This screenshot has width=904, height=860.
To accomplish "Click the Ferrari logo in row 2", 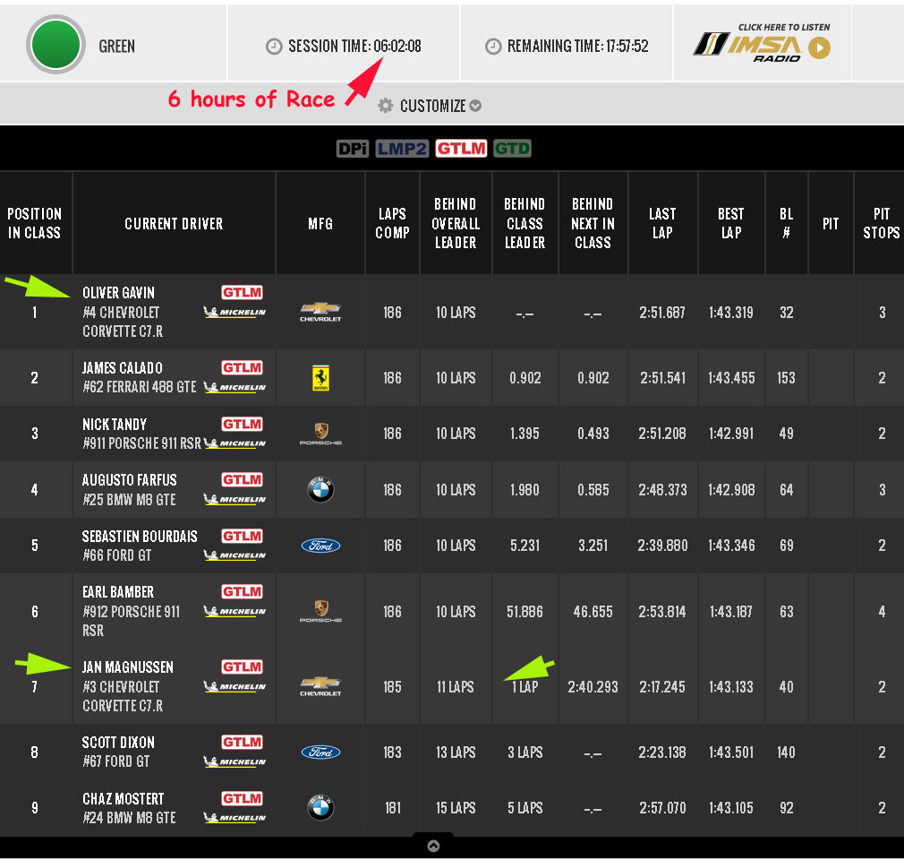I will click(320, 378).
